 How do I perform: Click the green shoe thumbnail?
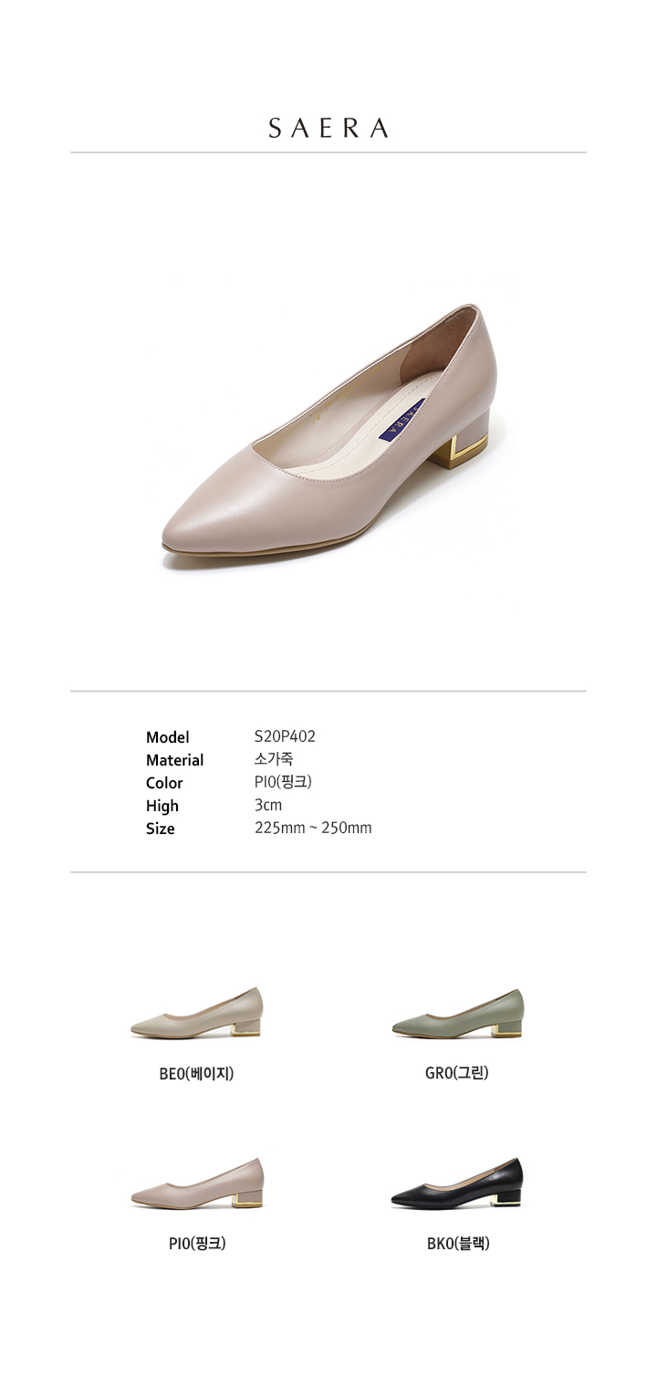pyautogui.click(x=458, y=1013)
